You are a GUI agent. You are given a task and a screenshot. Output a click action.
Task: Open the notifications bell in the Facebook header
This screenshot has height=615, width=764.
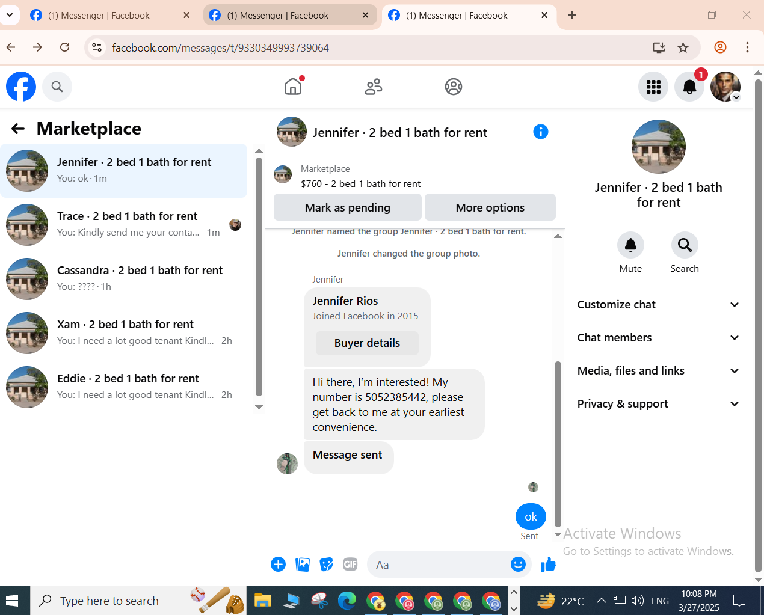689,87
